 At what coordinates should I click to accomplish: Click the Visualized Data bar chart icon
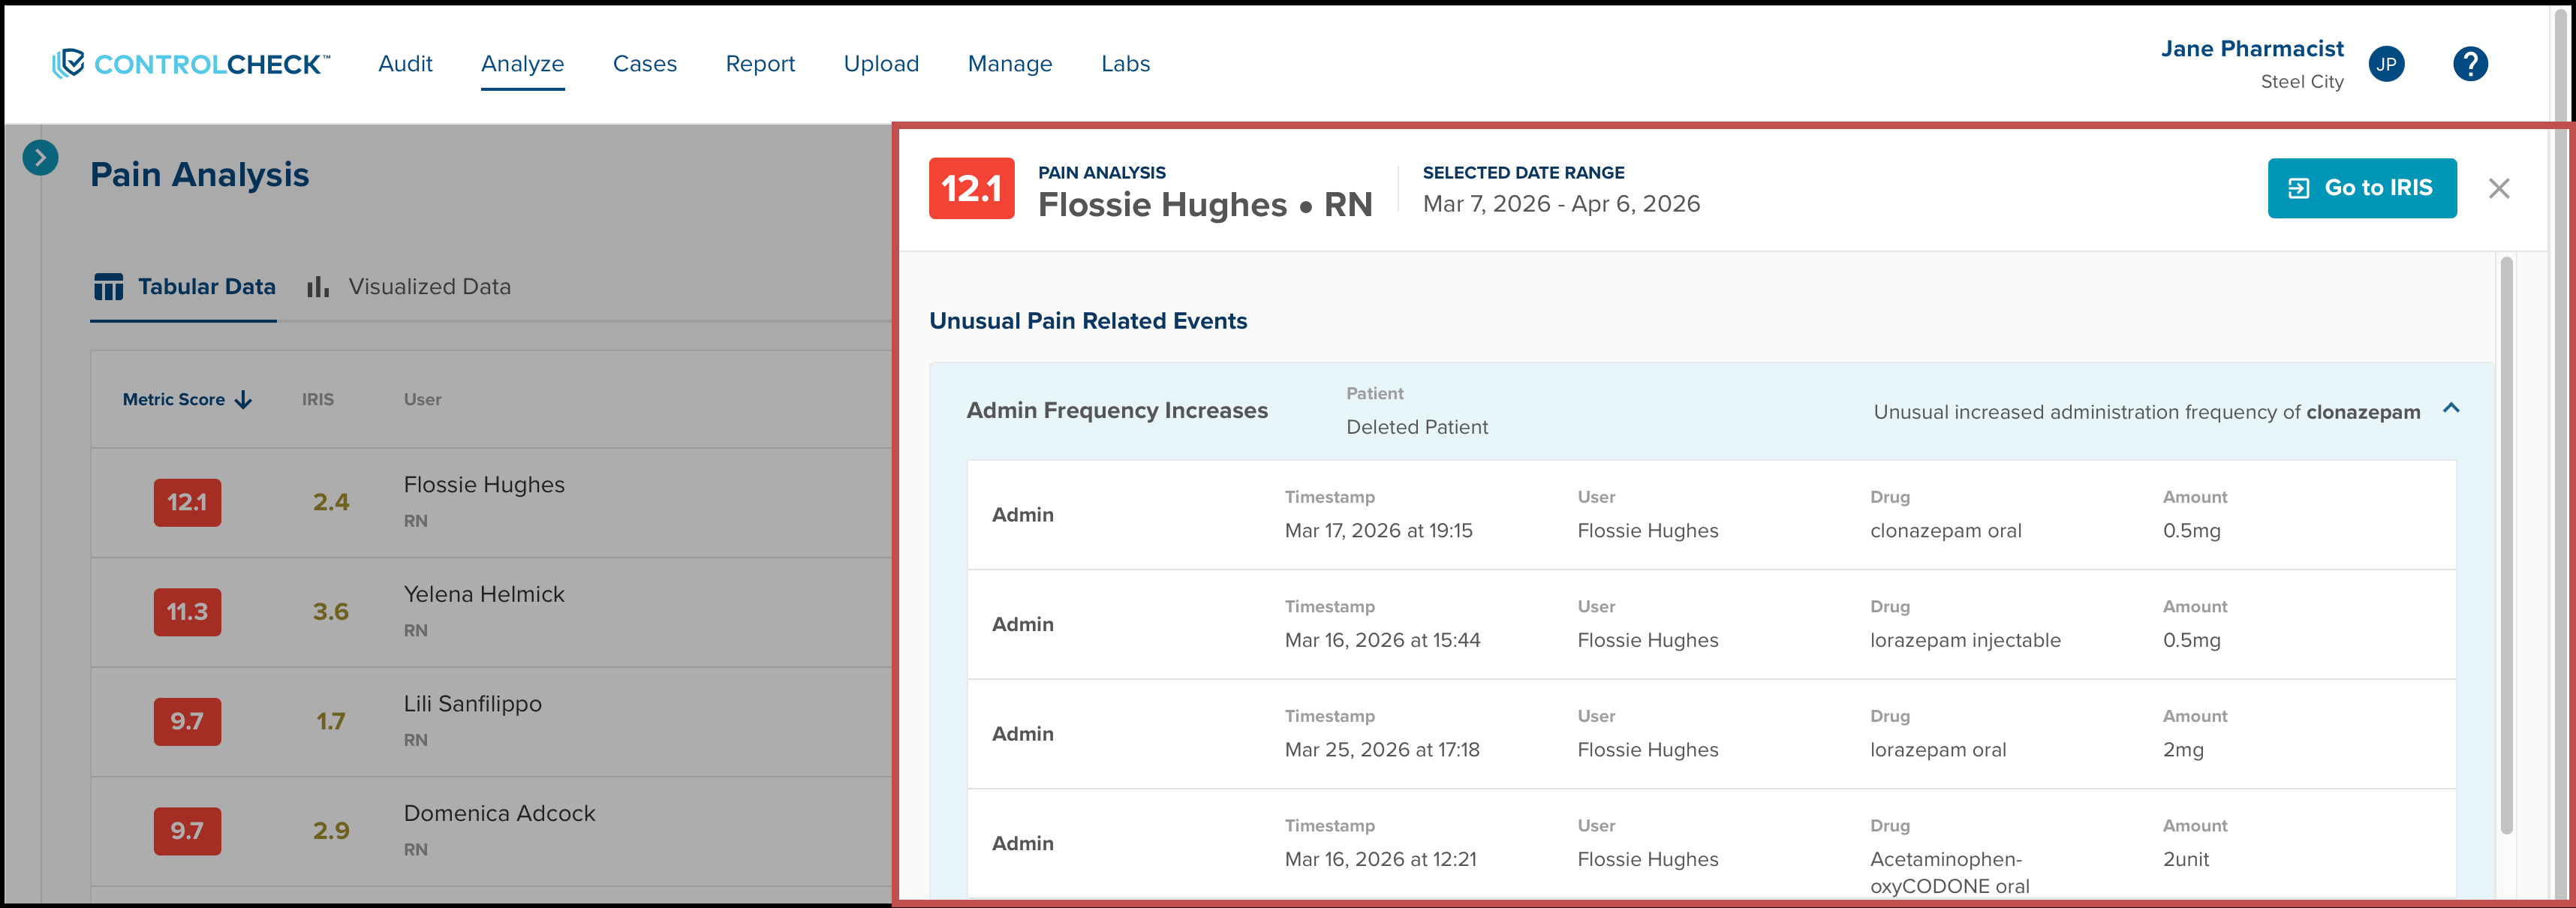pyautogui.click(x=318, y=287)
